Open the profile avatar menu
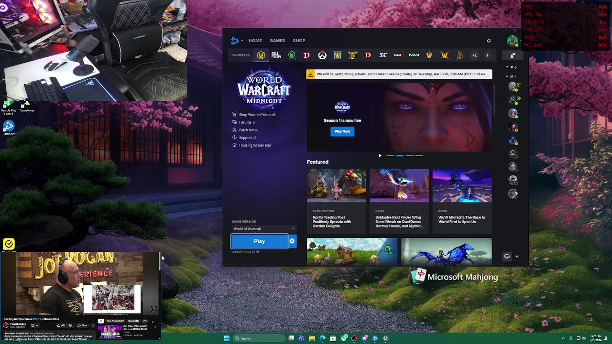Viewport: 612px width, 344px height. coord(513,41)
